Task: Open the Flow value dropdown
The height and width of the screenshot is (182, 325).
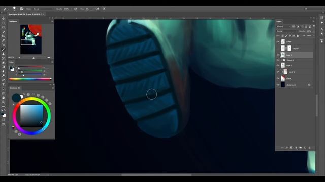Action: [92, 9]
